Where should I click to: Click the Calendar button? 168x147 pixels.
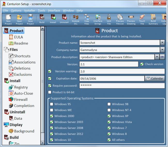(x=155, y=79)
